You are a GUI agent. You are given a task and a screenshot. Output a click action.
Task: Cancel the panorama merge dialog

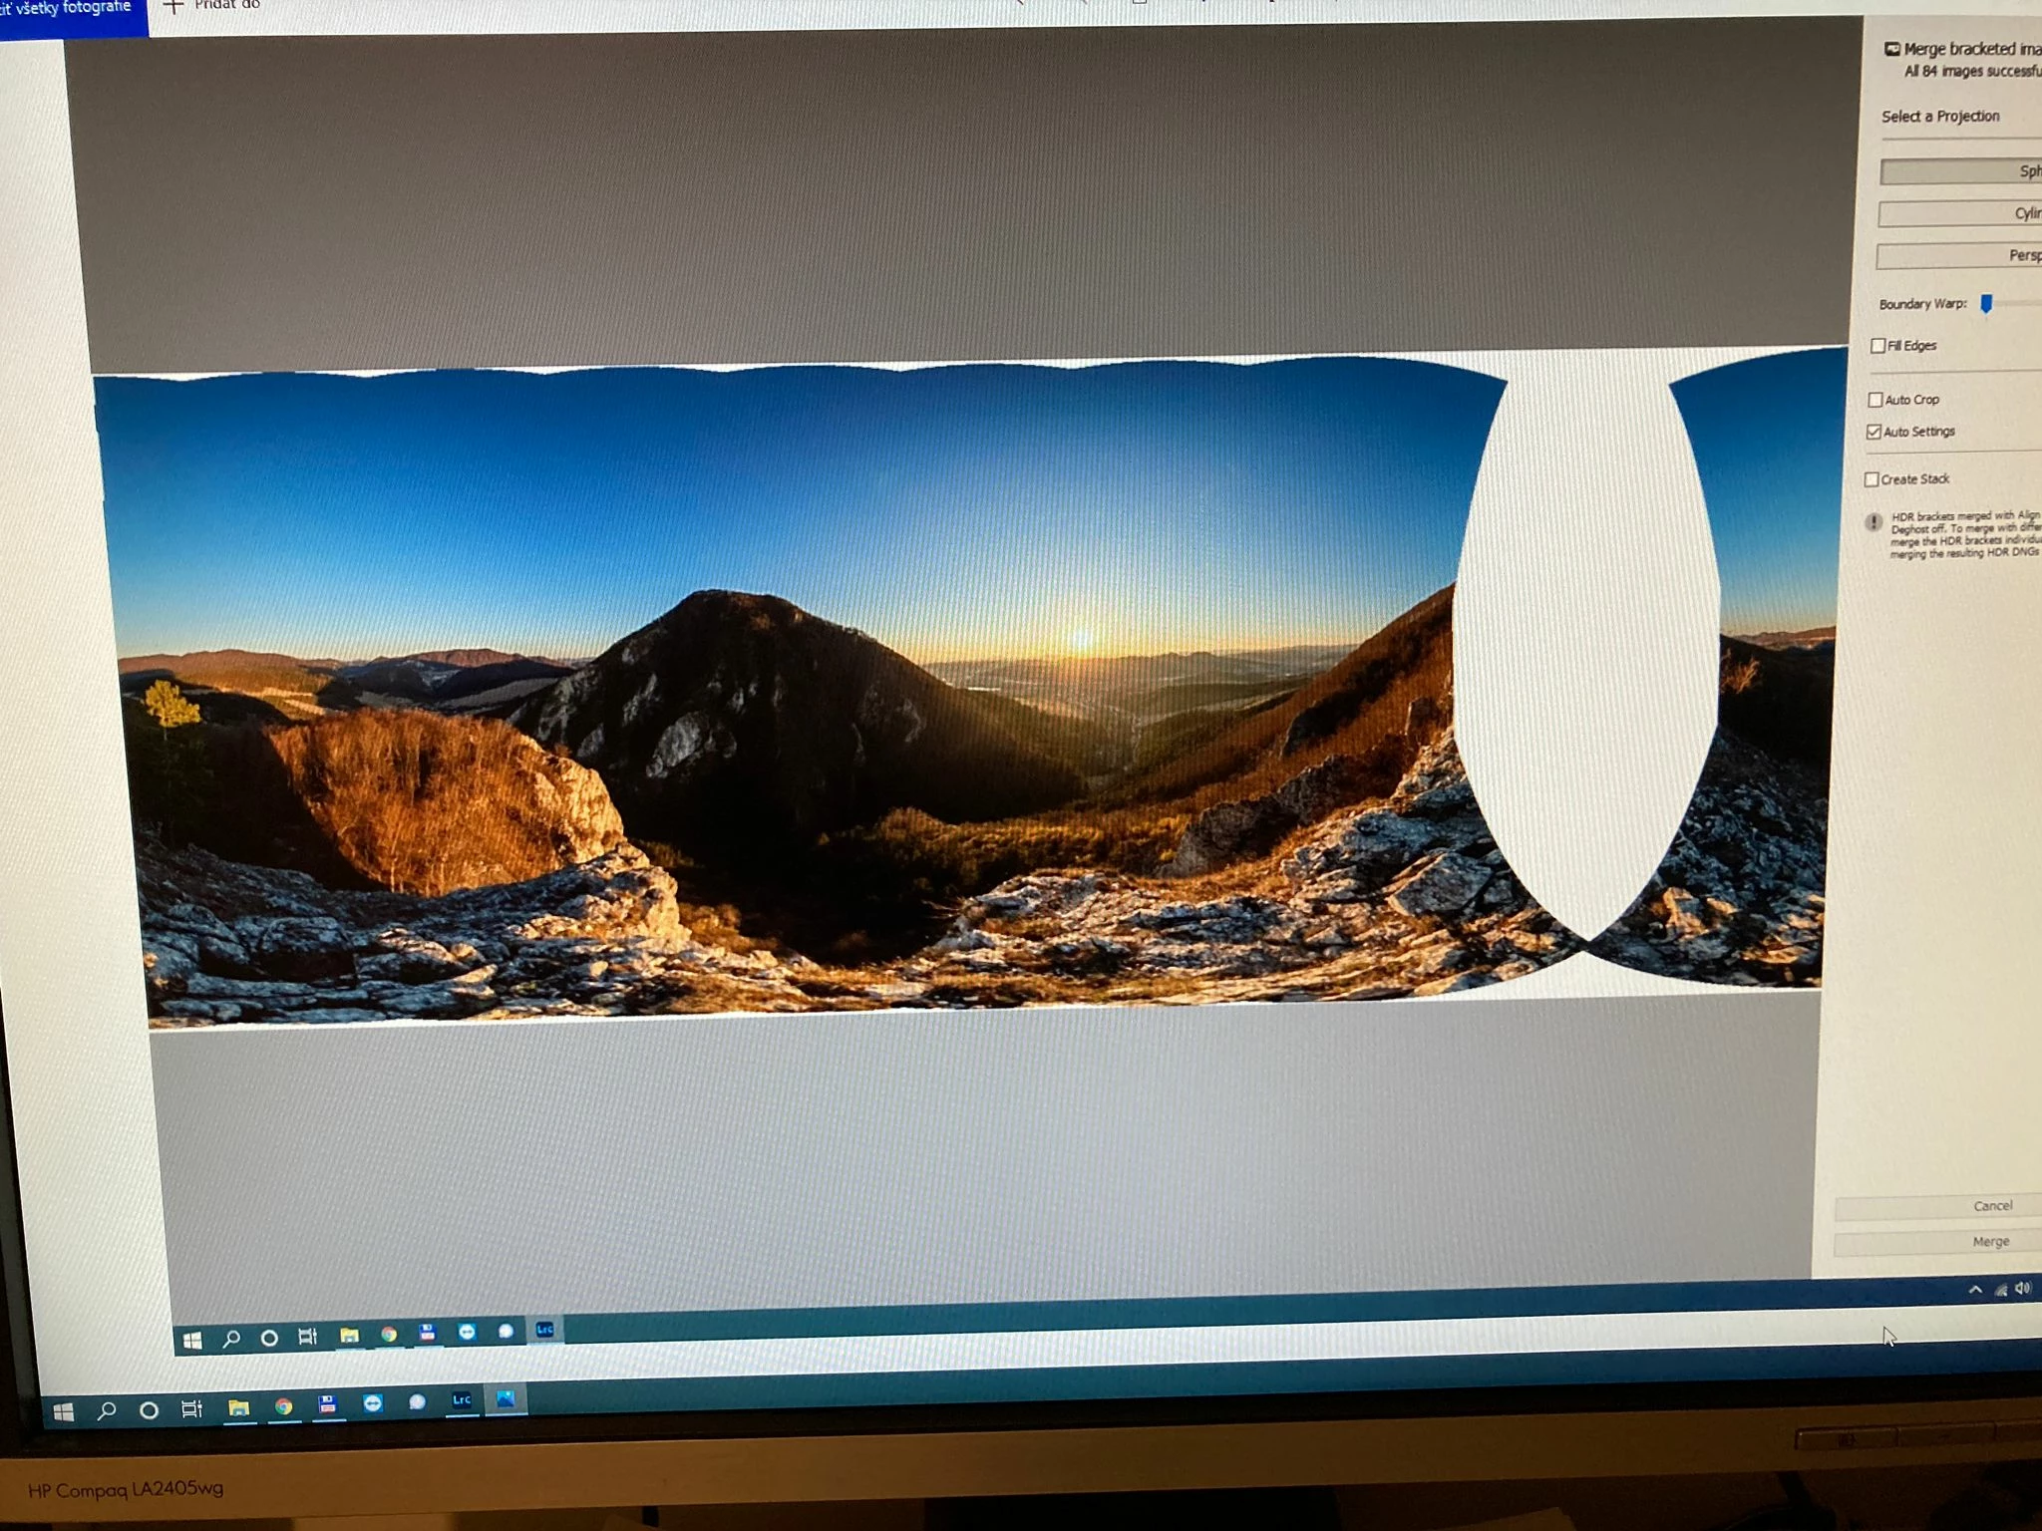tap(1992, 1206)
